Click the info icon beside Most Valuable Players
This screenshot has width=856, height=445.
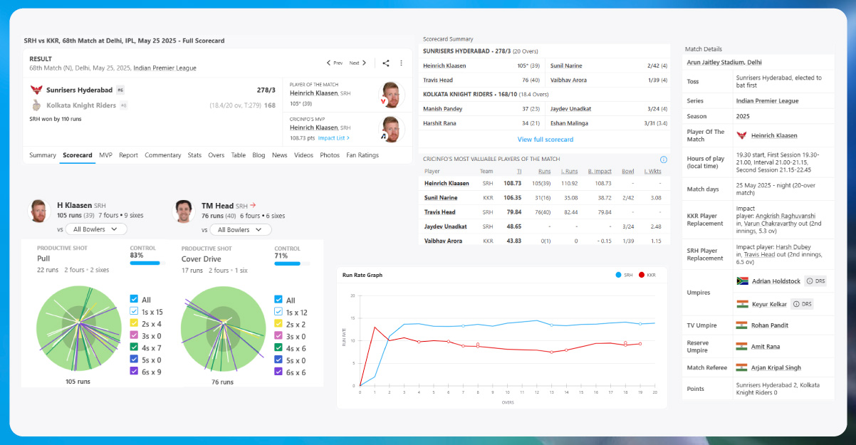pyautogui.click(x=663, y=159)
